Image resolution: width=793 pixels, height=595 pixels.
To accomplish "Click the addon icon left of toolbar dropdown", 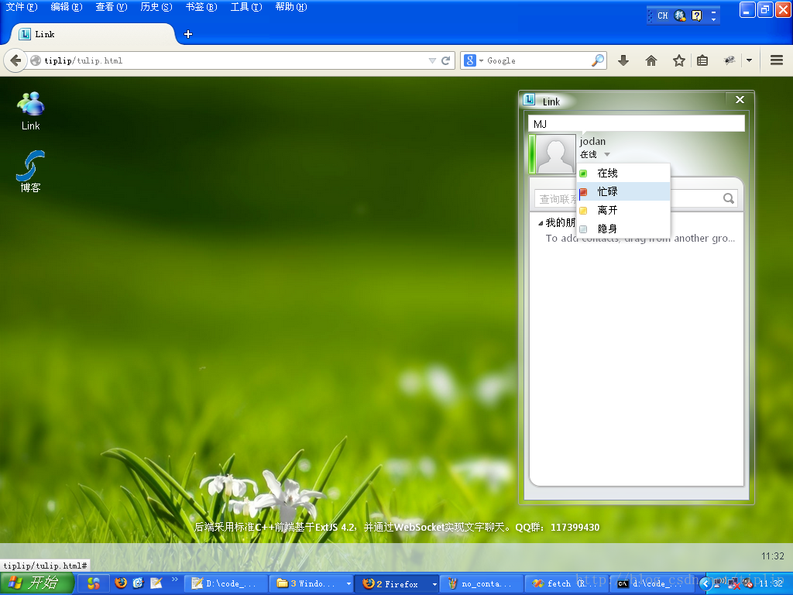I will point(729,60).
